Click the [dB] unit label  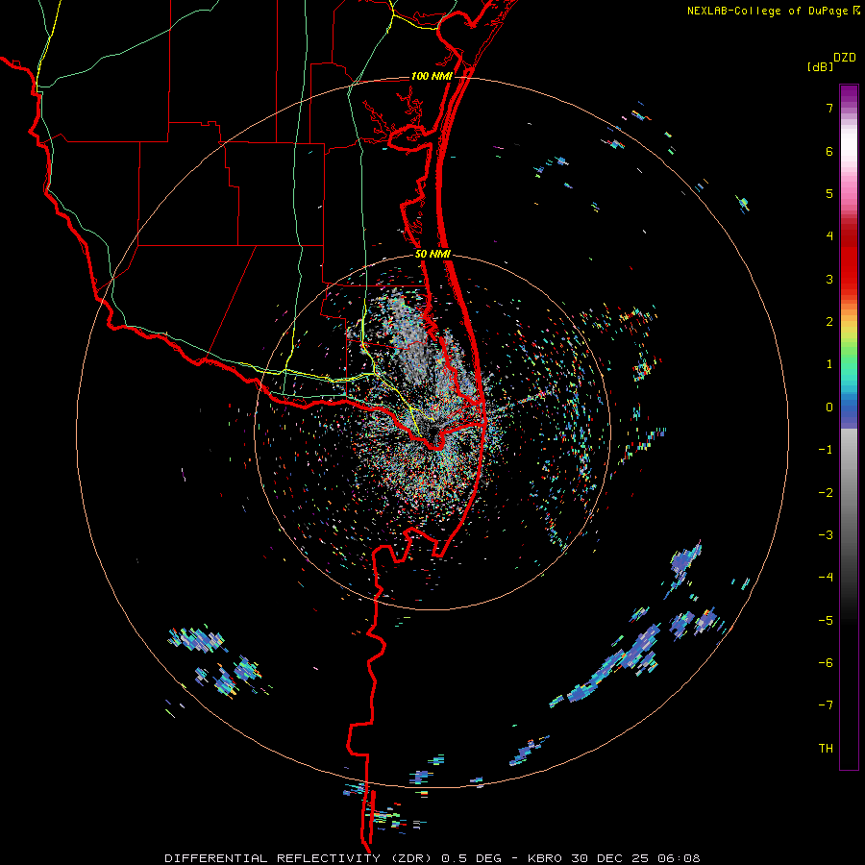point(820,66)
